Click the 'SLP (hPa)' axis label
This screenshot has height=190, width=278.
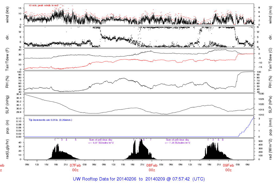point(270,104)
